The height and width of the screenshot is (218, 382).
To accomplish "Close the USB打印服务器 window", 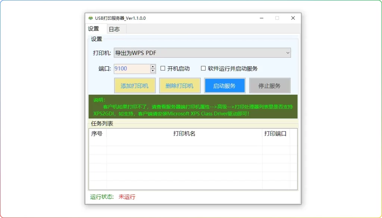I will [x=293, y=18].
